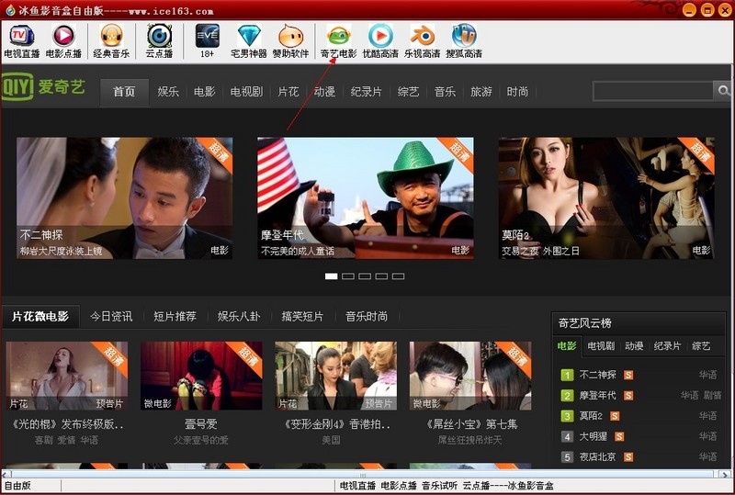Open 赞助软件 sponsor icon
Viewport: 735px width, 495px height.
pos(290,41)
